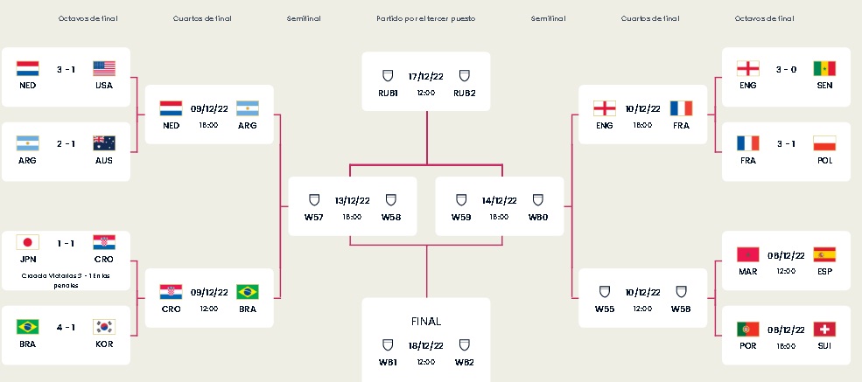Select the Senegal flag icon
The height and width of the screenshot is (382, 862).
point(823,68)
